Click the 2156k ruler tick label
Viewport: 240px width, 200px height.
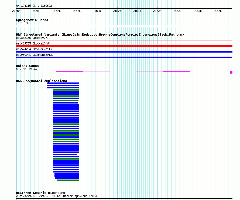(x=36, y=11)
